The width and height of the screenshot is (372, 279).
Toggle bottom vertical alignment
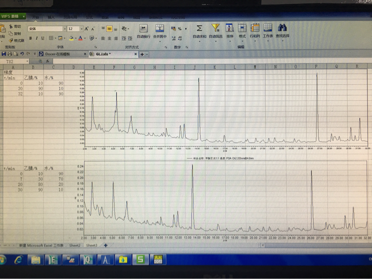point(116,29)
